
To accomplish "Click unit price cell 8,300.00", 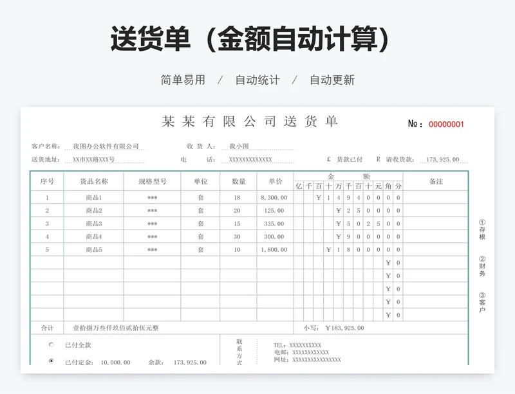I will [x=274, y=197].
